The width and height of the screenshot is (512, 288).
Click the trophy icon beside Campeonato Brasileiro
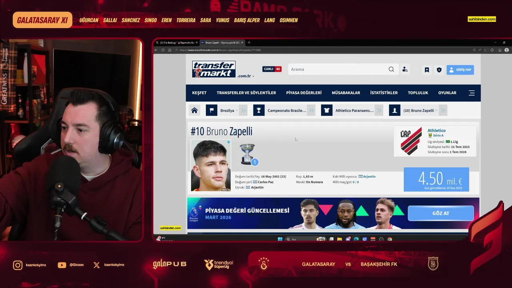tap(259, 110)
